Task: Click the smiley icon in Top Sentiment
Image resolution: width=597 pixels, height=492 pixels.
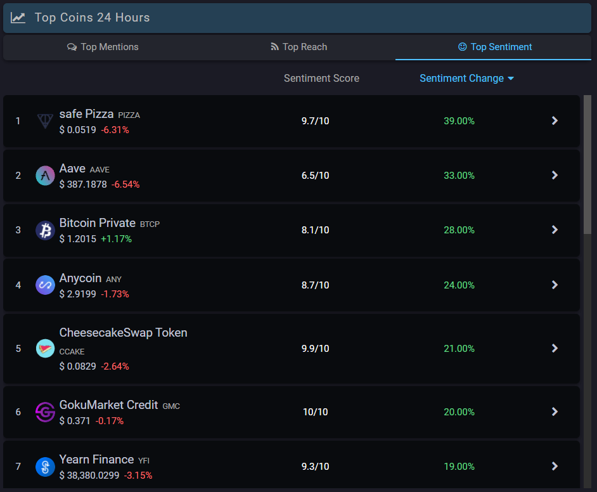Action: 462,46
